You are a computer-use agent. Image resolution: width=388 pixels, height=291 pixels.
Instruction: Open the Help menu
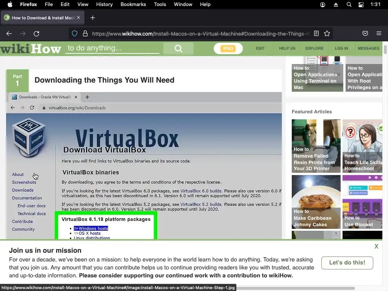click(205, 5)
